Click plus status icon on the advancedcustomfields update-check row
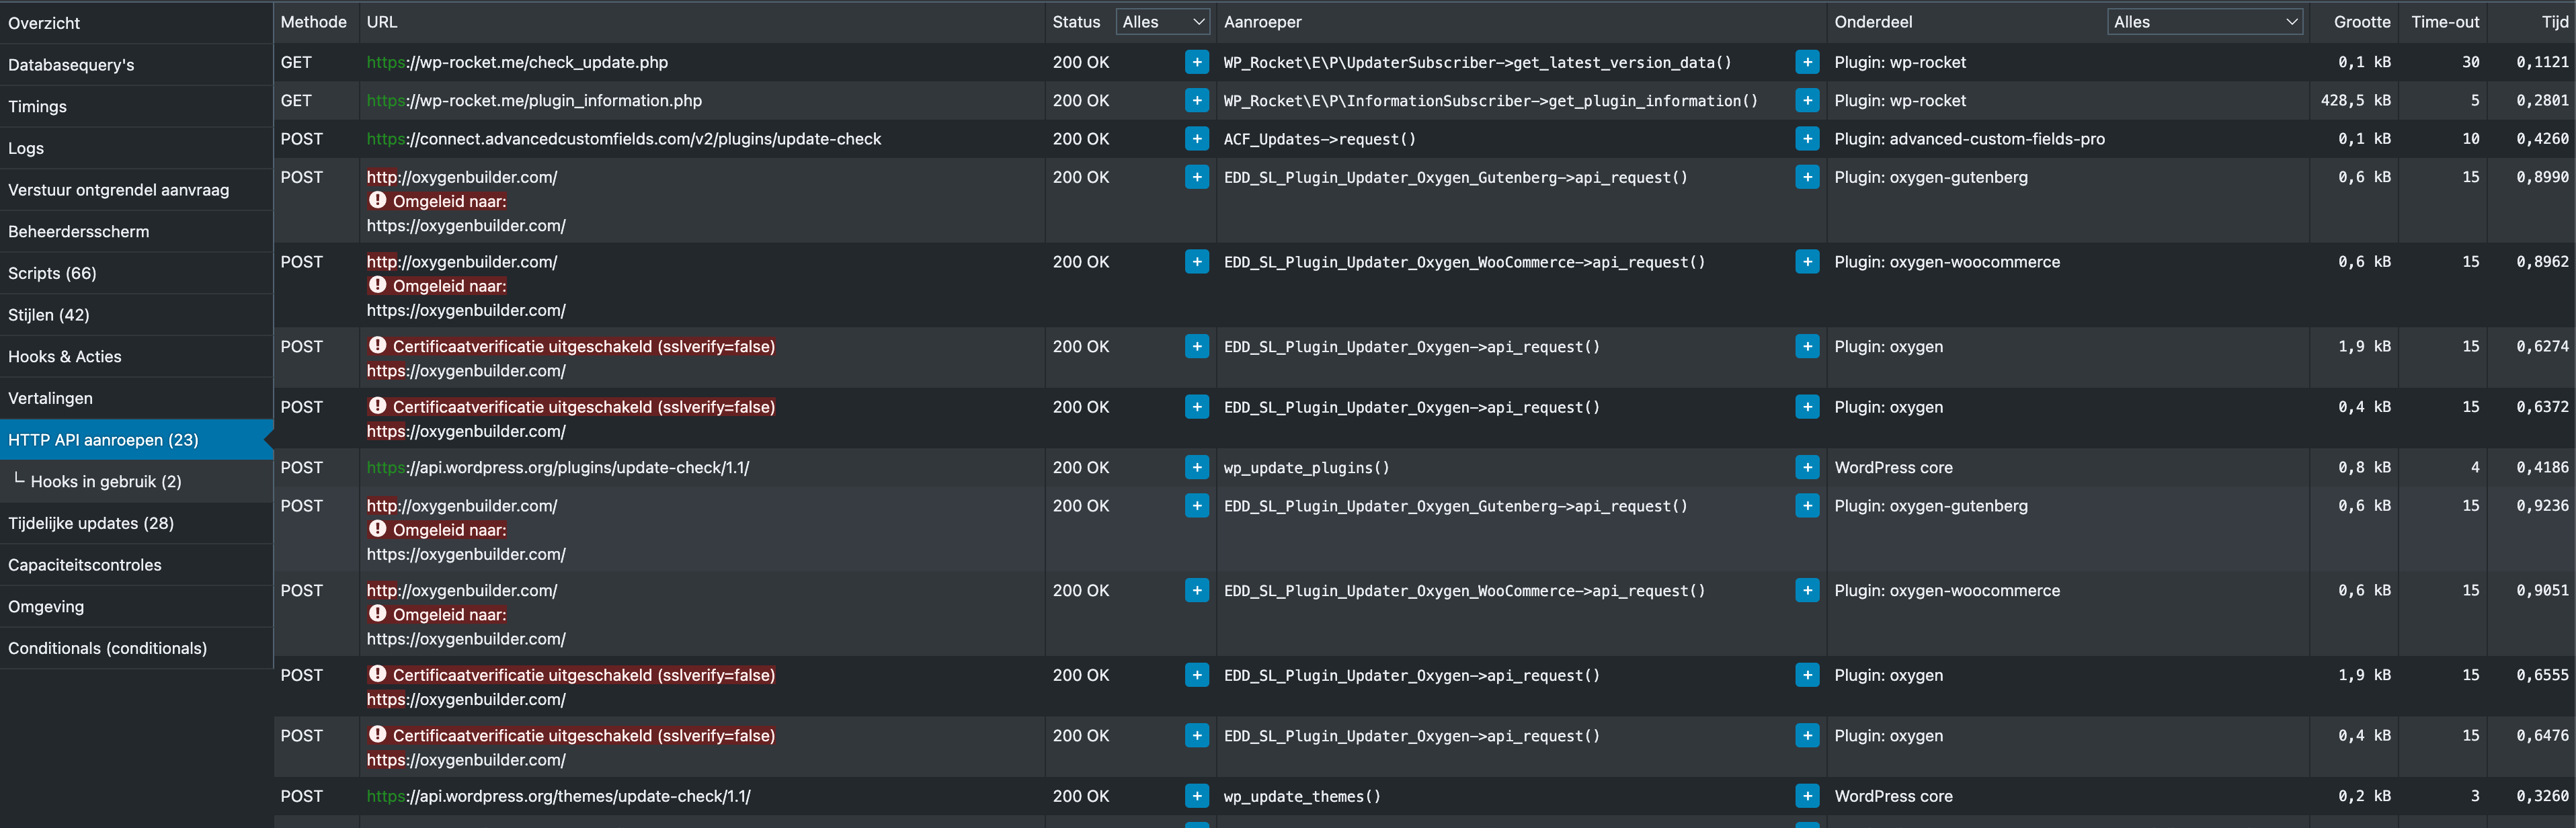 (x=1196, y=139)
